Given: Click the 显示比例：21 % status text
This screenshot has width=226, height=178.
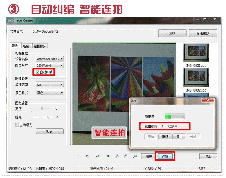Looking at the screenshot, I should [102, 169].
